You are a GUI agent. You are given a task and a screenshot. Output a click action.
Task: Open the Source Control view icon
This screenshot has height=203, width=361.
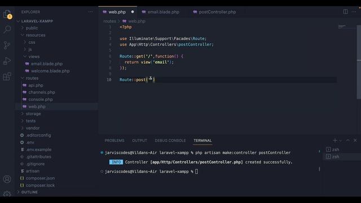7,45
